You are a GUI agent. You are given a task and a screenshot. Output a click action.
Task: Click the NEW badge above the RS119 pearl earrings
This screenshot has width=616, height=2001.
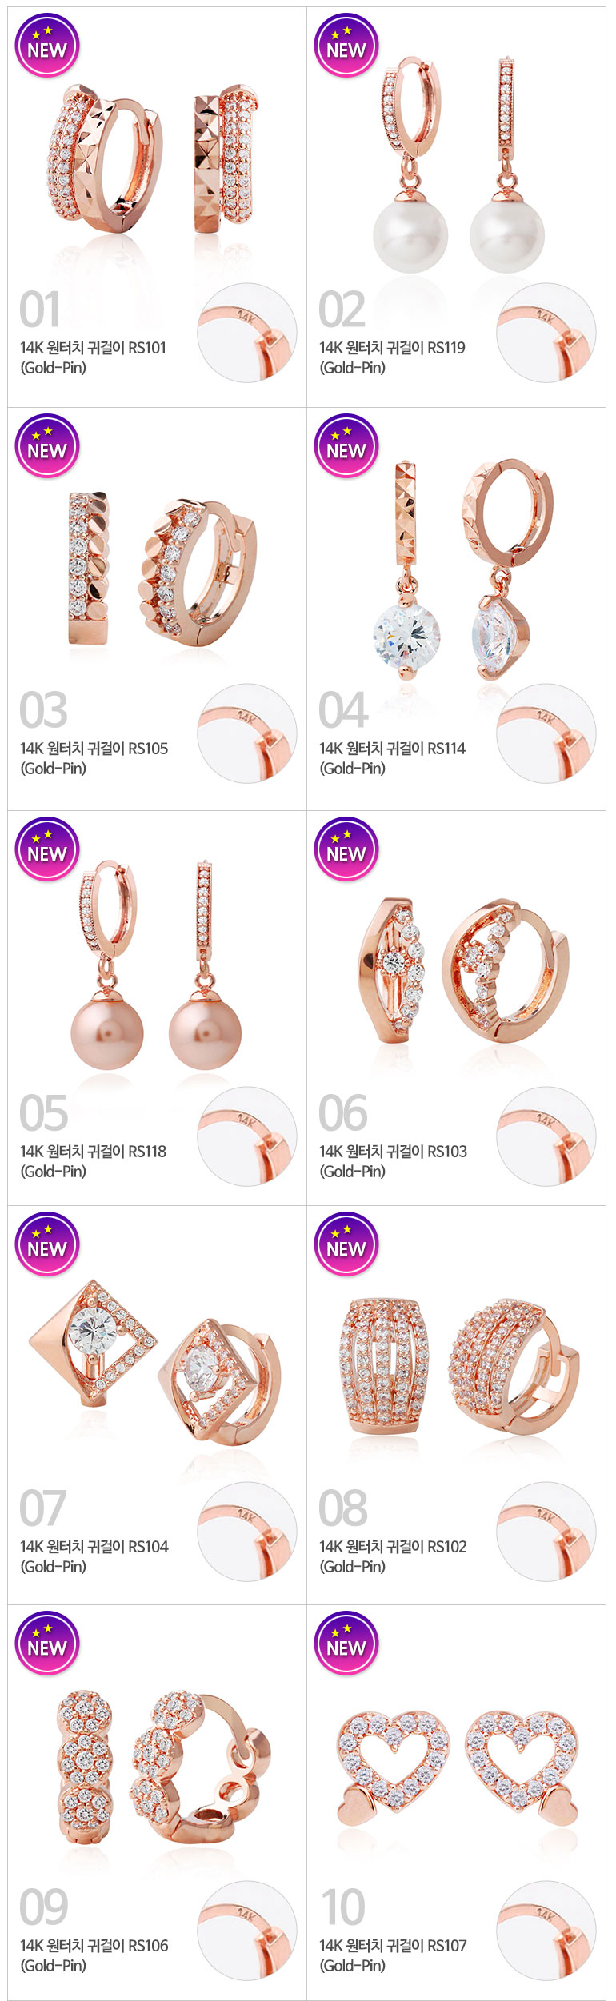346,45
